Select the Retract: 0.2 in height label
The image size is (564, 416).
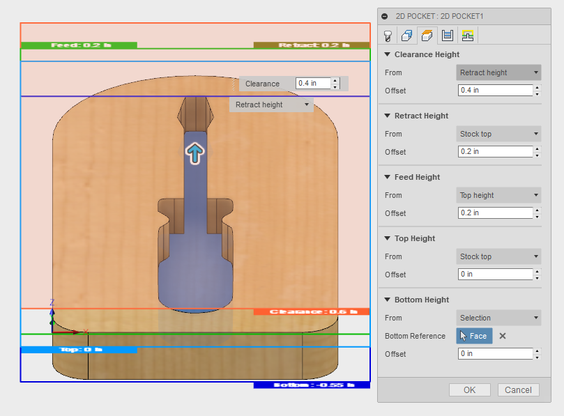tap(312, 45)
